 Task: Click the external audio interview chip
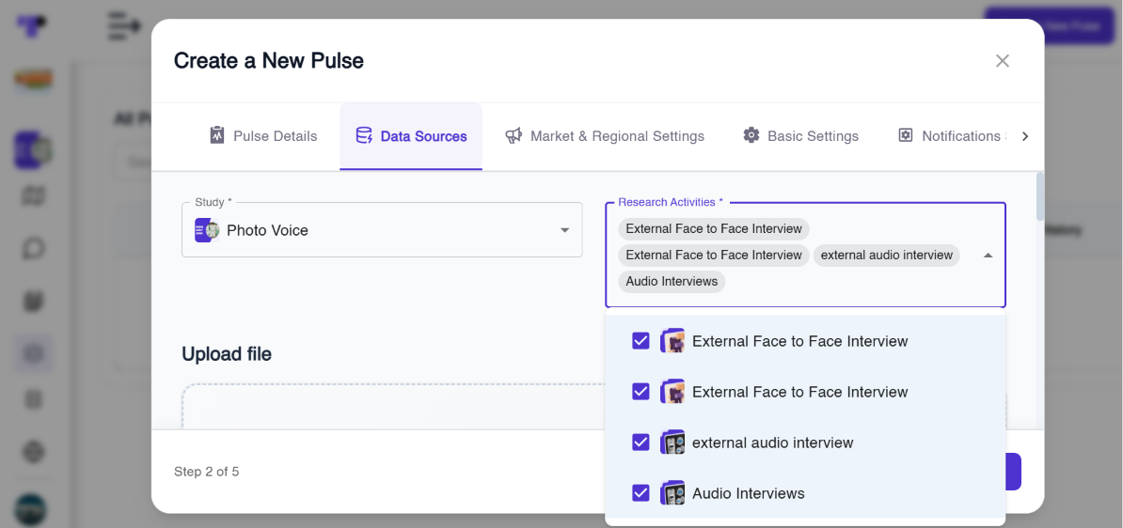[x=887, y=256]
